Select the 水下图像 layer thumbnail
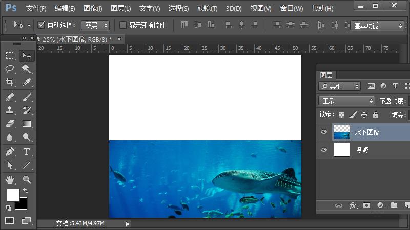The image size is (410, 230). point(341,132)
